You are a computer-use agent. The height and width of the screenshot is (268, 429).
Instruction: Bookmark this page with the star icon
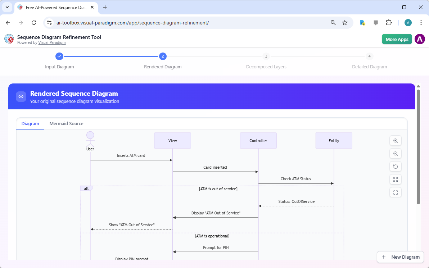pos(345,22)
